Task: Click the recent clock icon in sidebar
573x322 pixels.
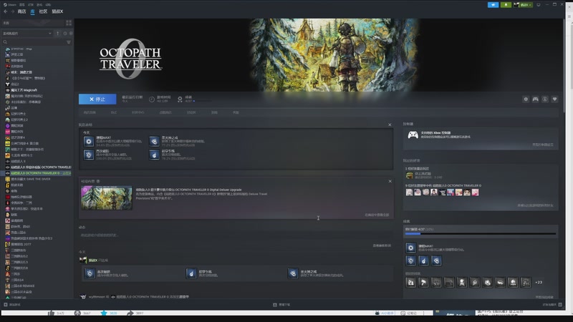Action: point(65,33)
